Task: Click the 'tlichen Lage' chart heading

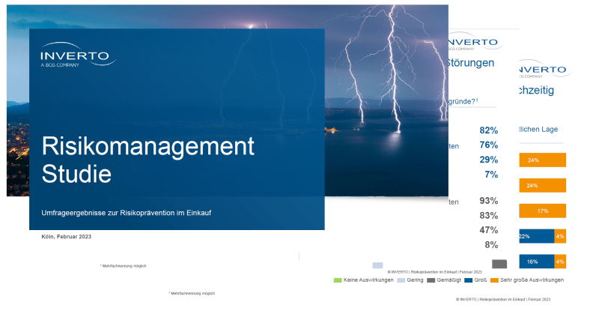Action: (538, 130)
